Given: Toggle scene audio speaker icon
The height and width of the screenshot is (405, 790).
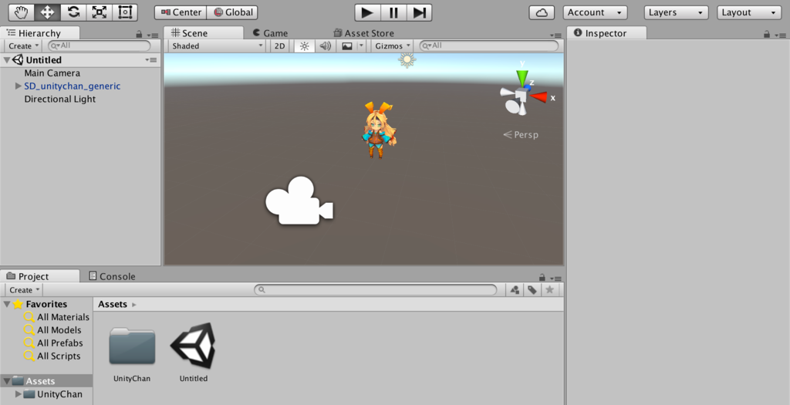Looking at the screenshot, I should 326,46.
